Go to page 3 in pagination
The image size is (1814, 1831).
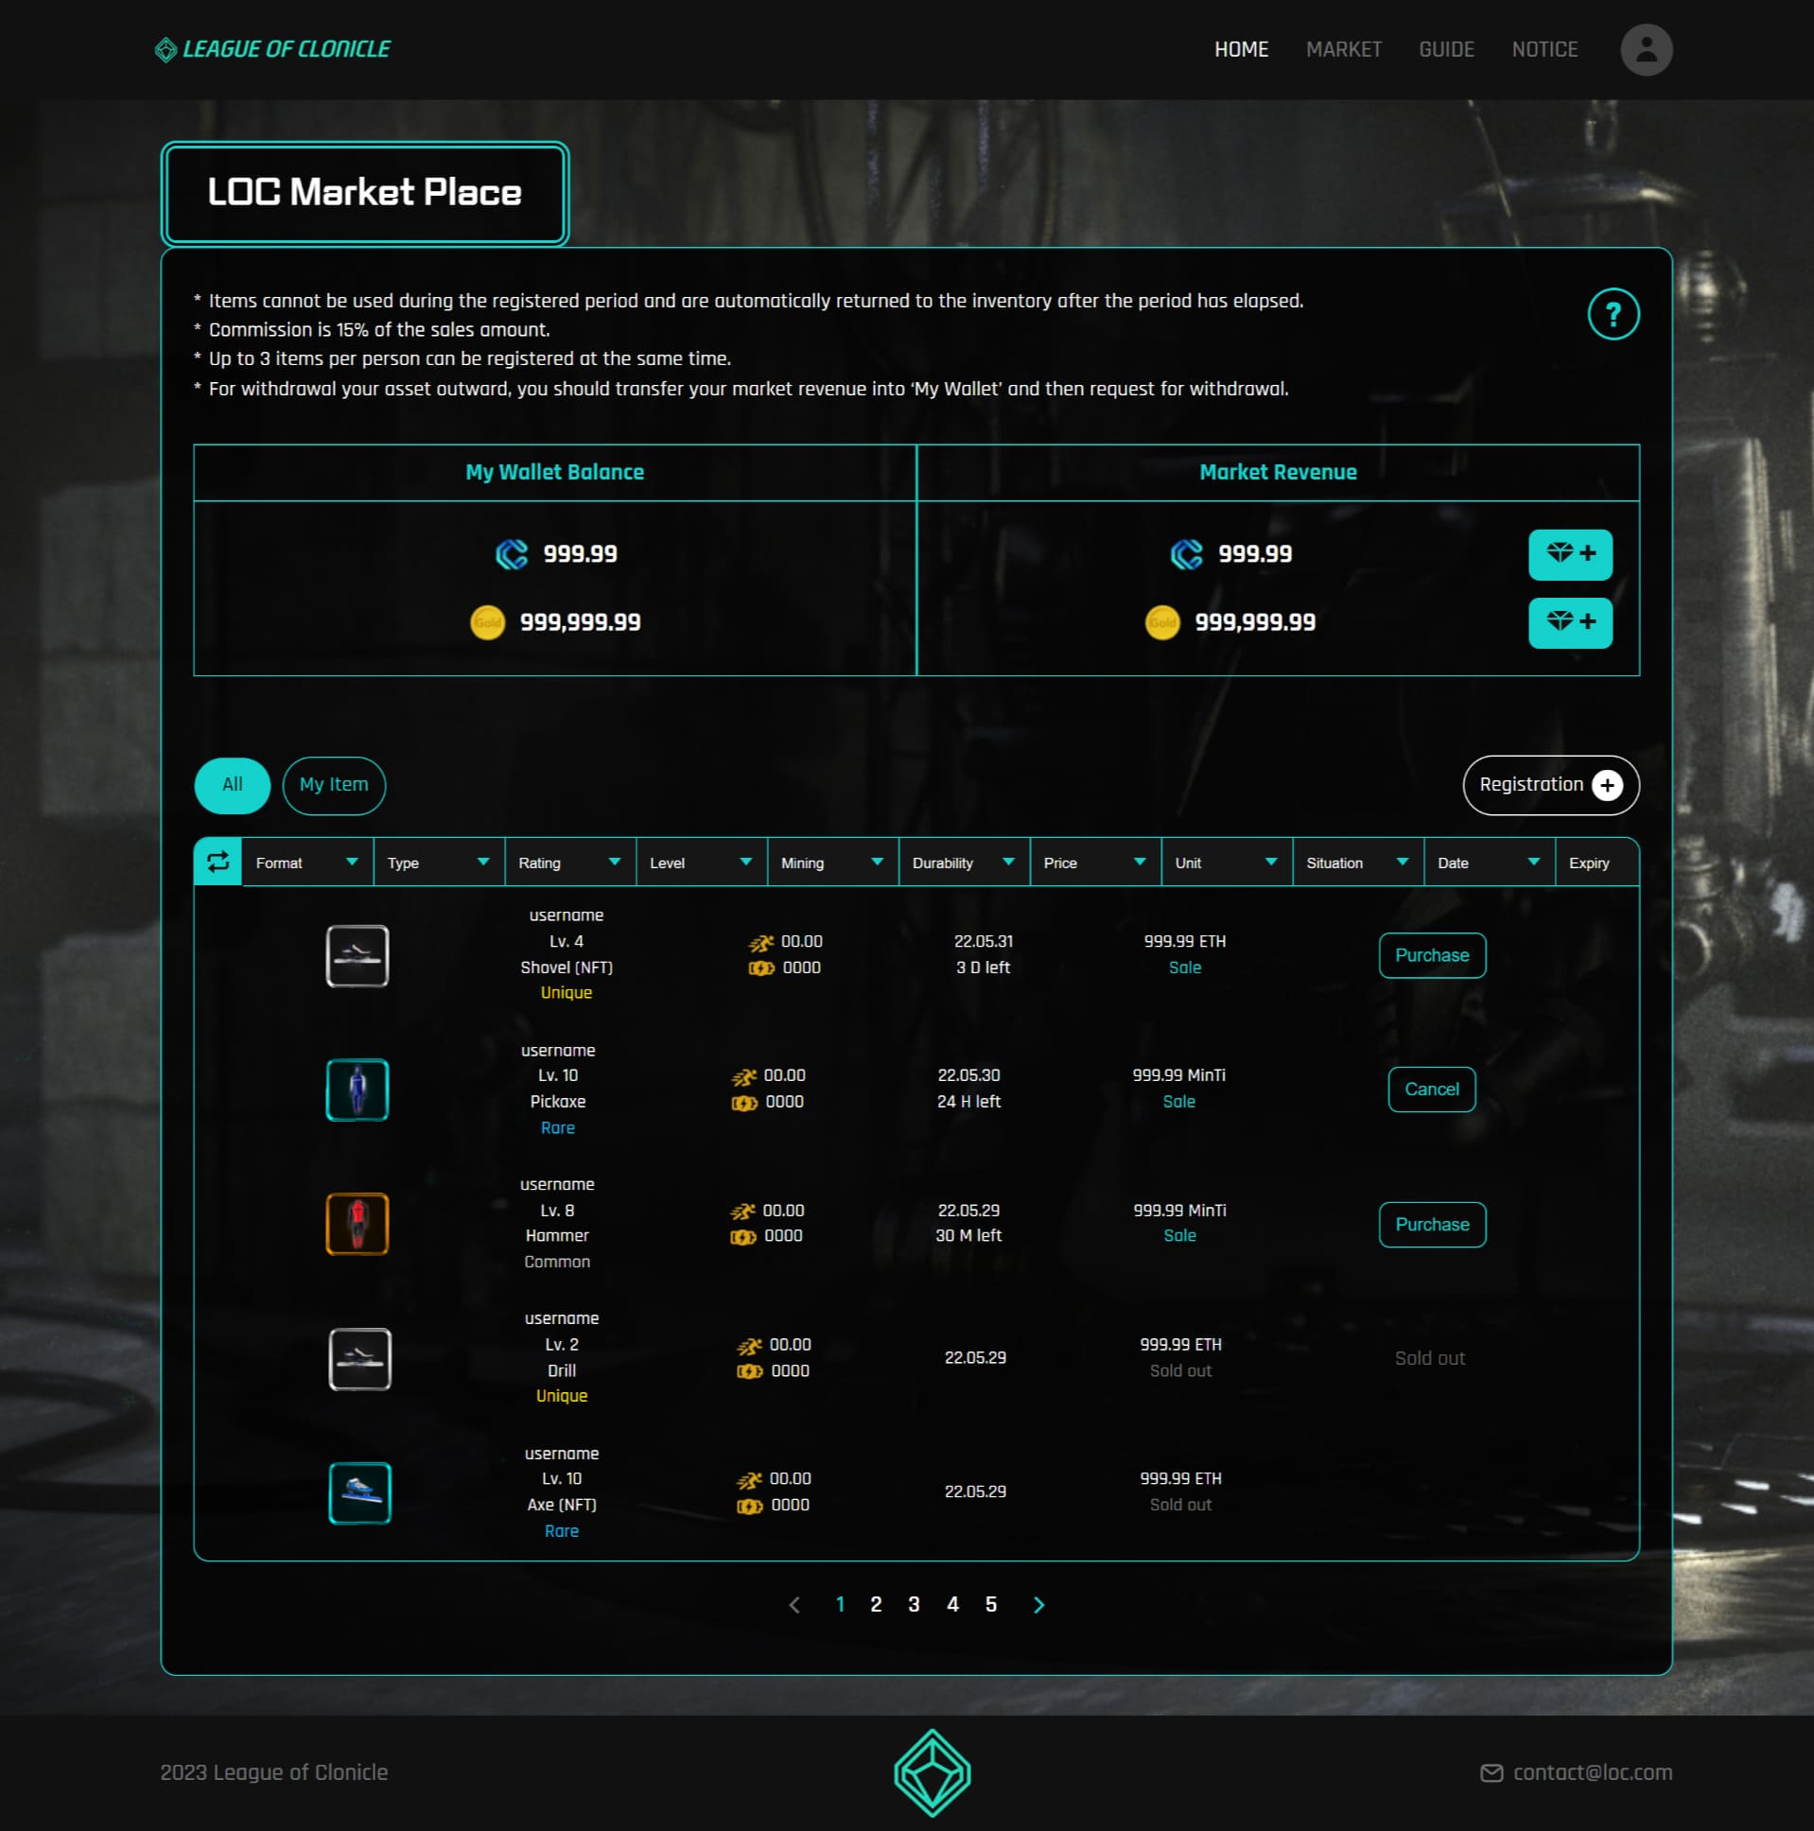click(914, 1605)
